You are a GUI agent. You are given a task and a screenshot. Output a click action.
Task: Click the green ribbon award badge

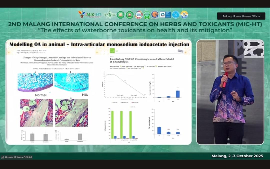click(147, 15)
